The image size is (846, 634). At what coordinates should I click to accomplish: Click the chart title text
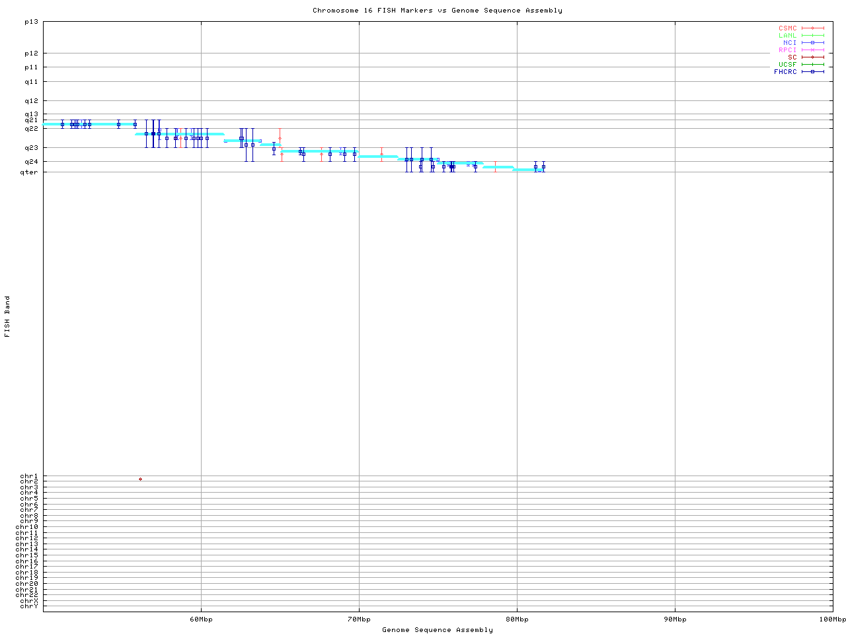point(437,11)
